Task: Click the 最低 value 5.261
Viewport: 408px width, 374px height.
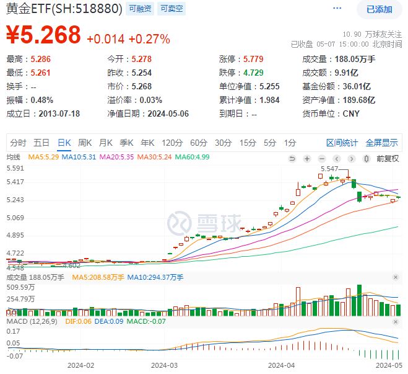Action: click(40, 73)
